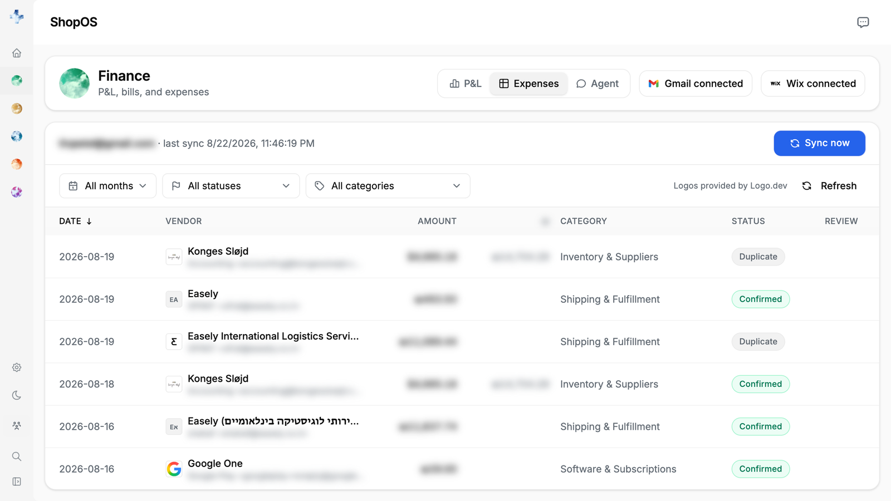Image resolution: width=891 pixels, height=501 pixels.
Task: Collapse sidebar using the panel icon
Action: [x=17, y=482]
